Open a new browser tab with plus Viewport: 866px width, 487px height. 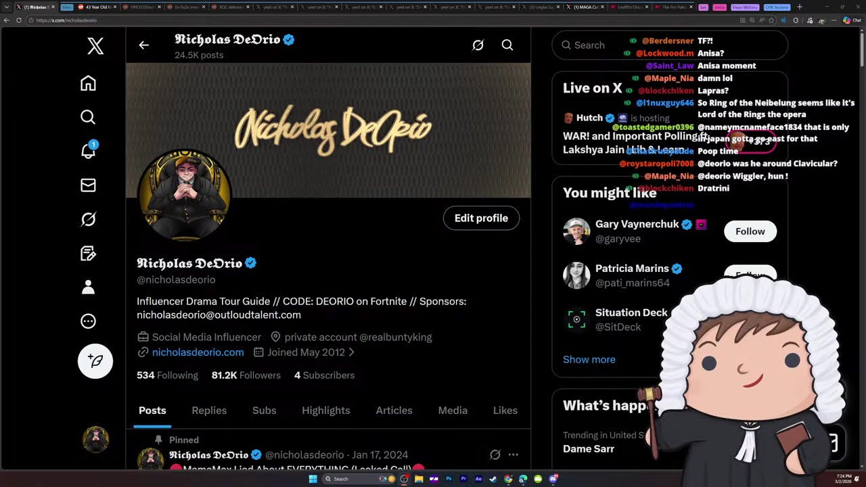pyautogui.click(x=799, y=7)
